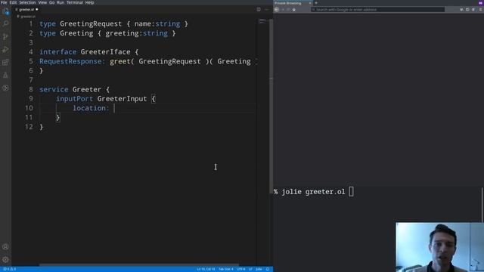Click 'location:' on line 10
The image size is (484, 272).
(x=91, y=108)
